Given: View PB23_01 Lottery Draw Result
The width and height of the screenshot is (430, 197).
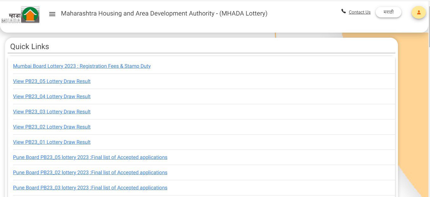Looking at the screenshot, I should point(52,142).
